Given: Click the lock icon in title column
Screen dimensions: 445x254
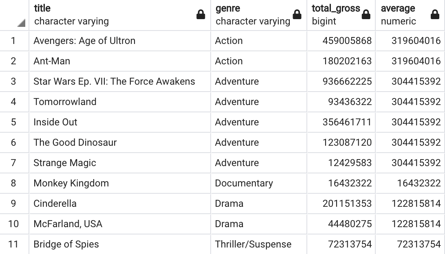Looking at the screenshot, I should click(201, 15).
